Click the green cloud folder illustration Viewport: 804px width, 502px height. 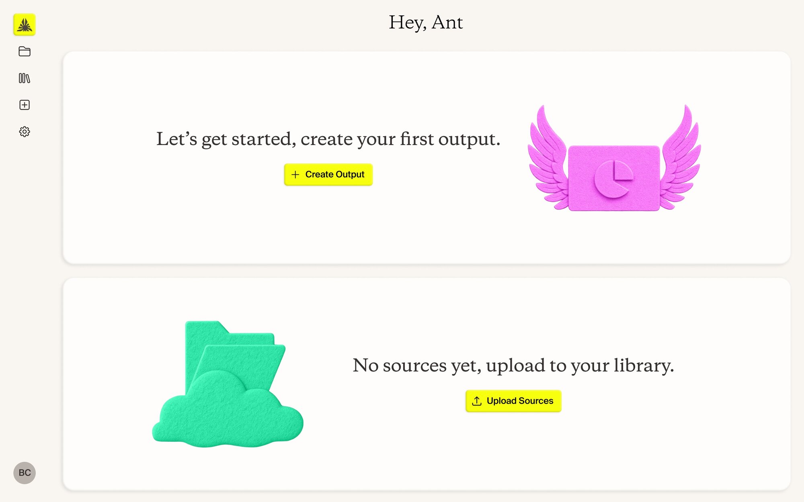228,384
